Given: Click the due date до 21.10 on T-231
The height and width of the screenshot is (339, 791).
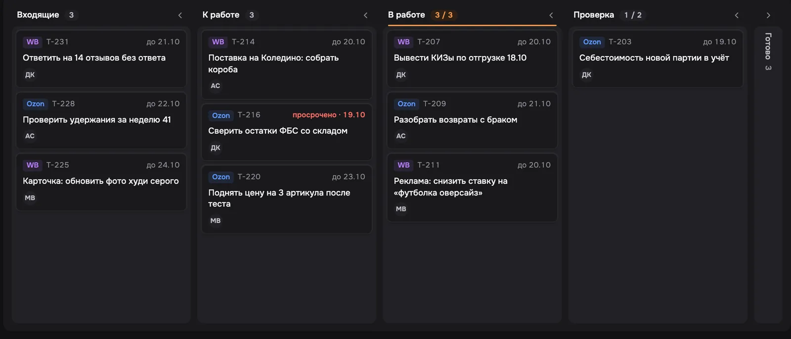Looking at the screenshot, I should point(163,42).
